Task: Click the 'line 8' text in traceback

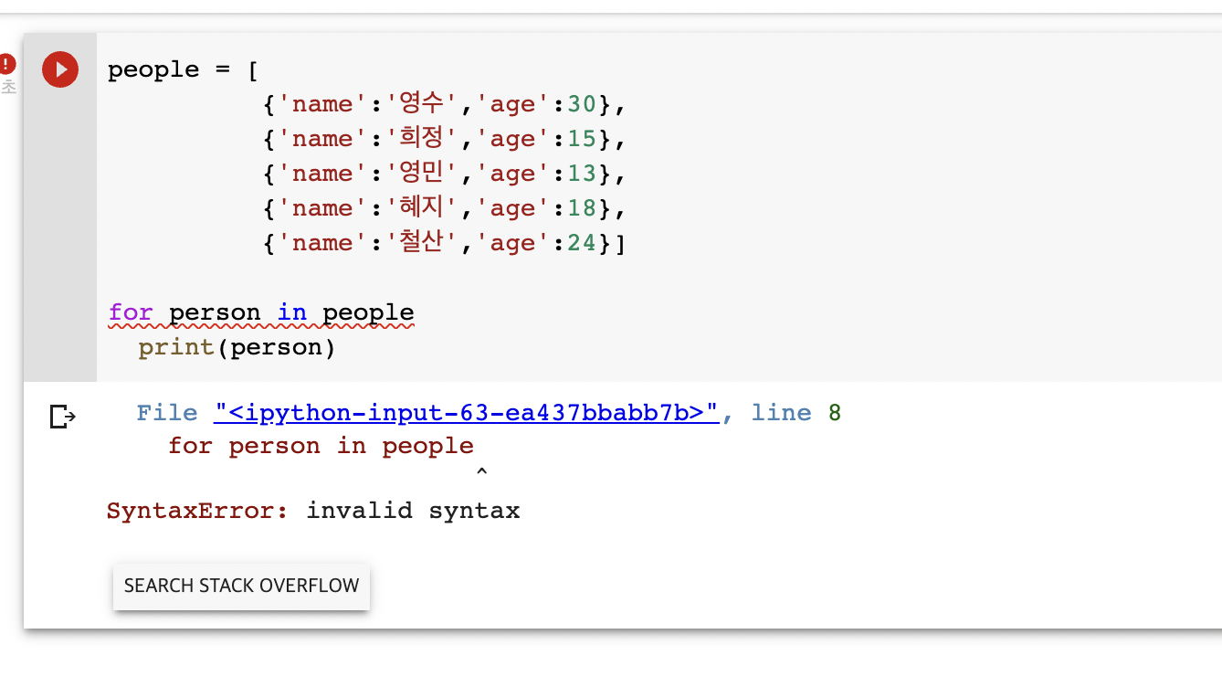Action: pyautogui.click(x=795, y=413)
